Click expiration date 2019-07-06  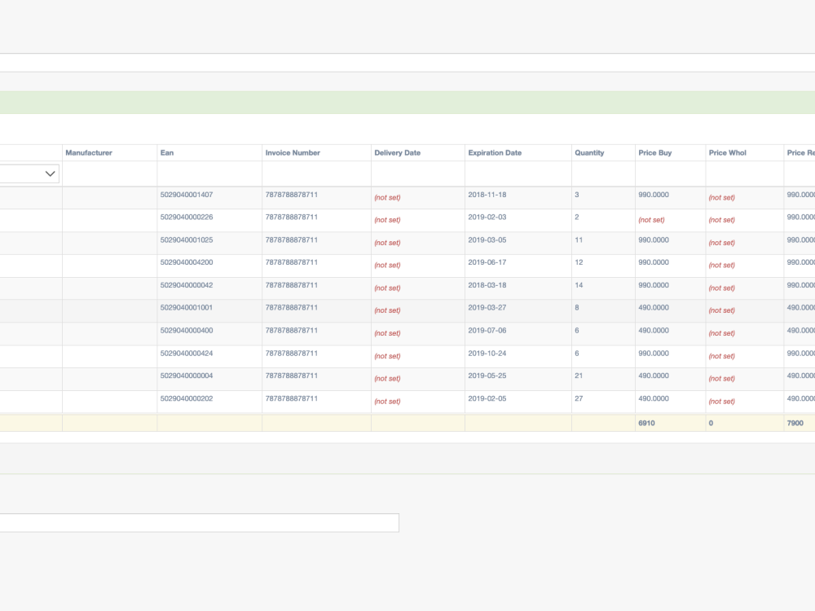click(x=487, y=331)
